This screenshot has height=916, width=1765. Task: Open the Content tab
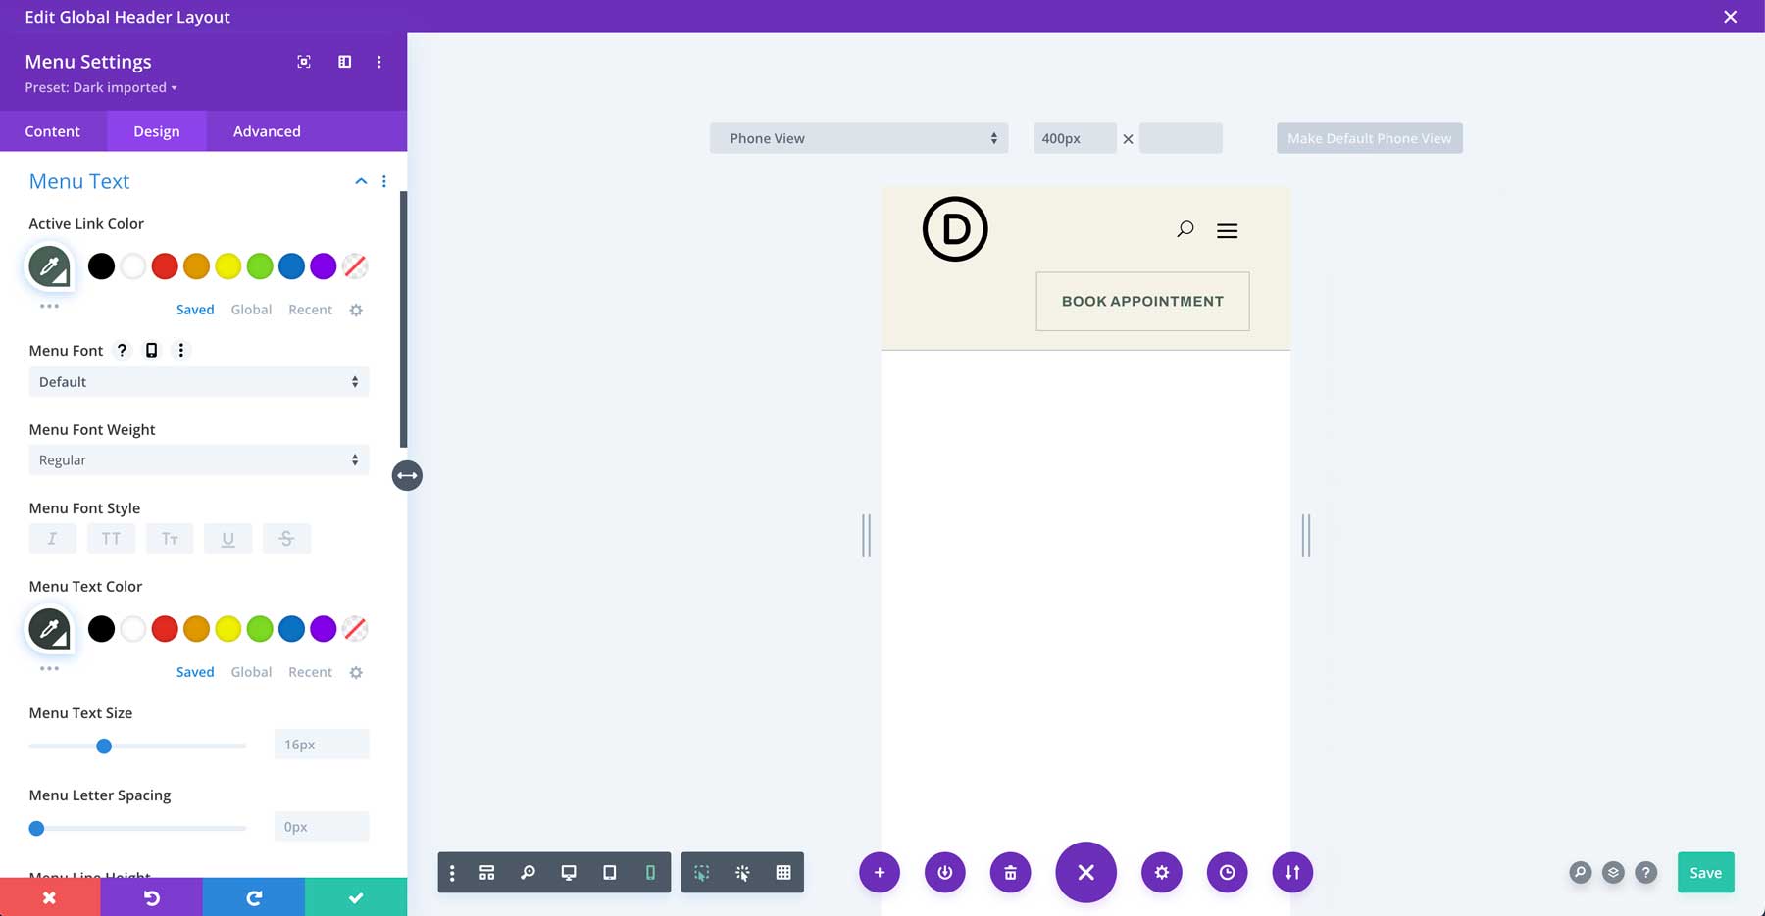53,130
